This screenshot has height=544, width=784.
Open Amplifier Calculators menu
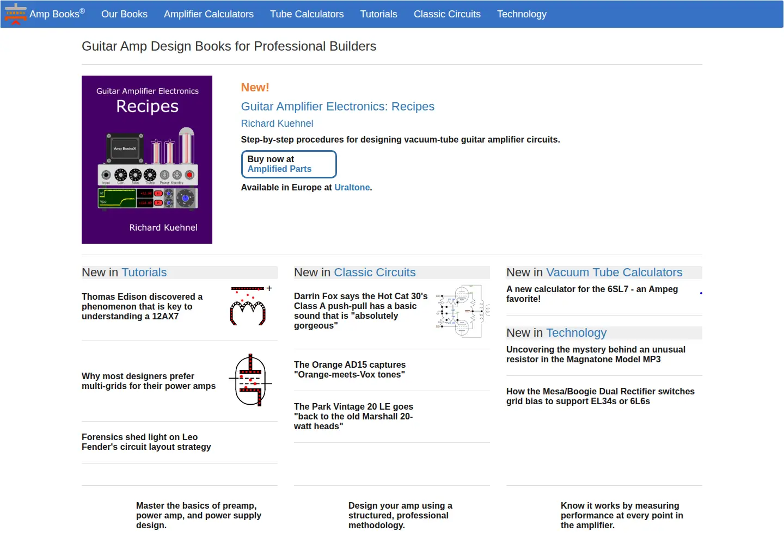(209, 14)
